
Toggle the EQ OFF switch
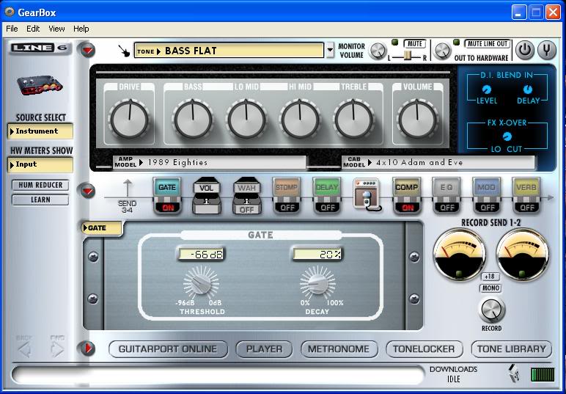coord(447,208)
